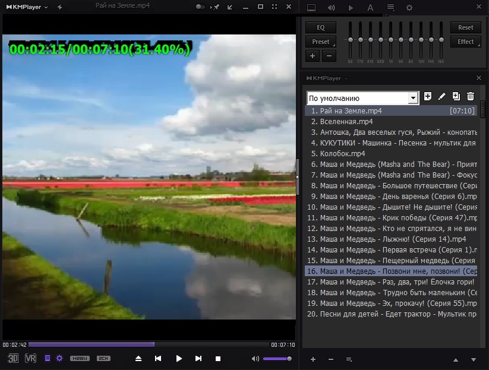
Task: Open the subtitle A tab
Action: (370, 8)
